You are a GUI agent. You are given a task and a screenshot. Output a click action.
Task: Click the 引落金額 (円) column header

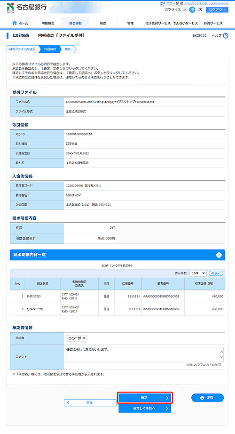click(x=204, y=284)
